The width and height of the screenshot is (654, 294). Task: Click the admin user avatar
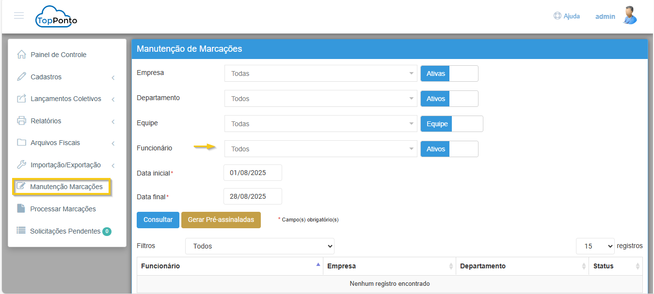[629, 15]
